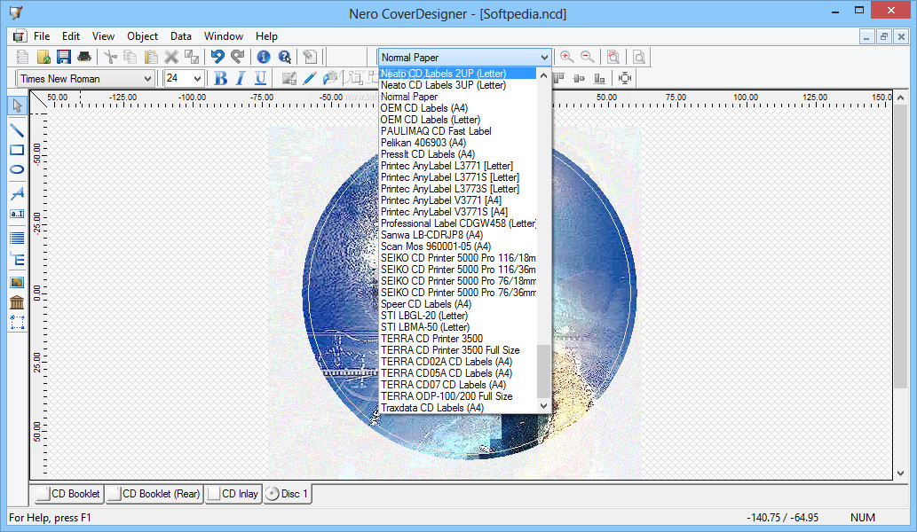Cut the selection with the scissors icon
Image resolution: width=917 pixels, height=532 pixels.
click(110, 57)
